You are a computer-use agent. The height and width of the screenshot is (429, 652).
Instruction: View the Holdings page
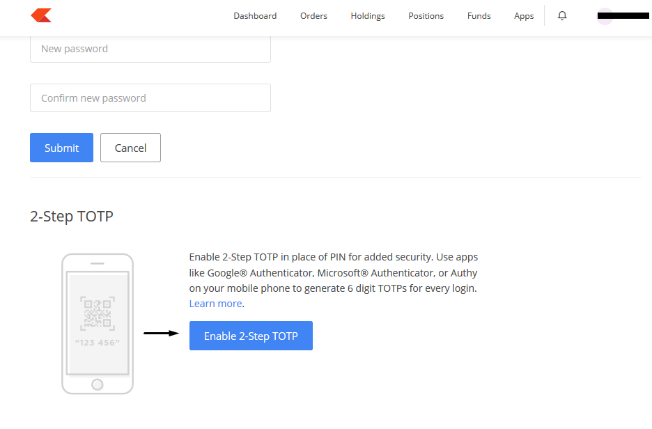(368, 16)
